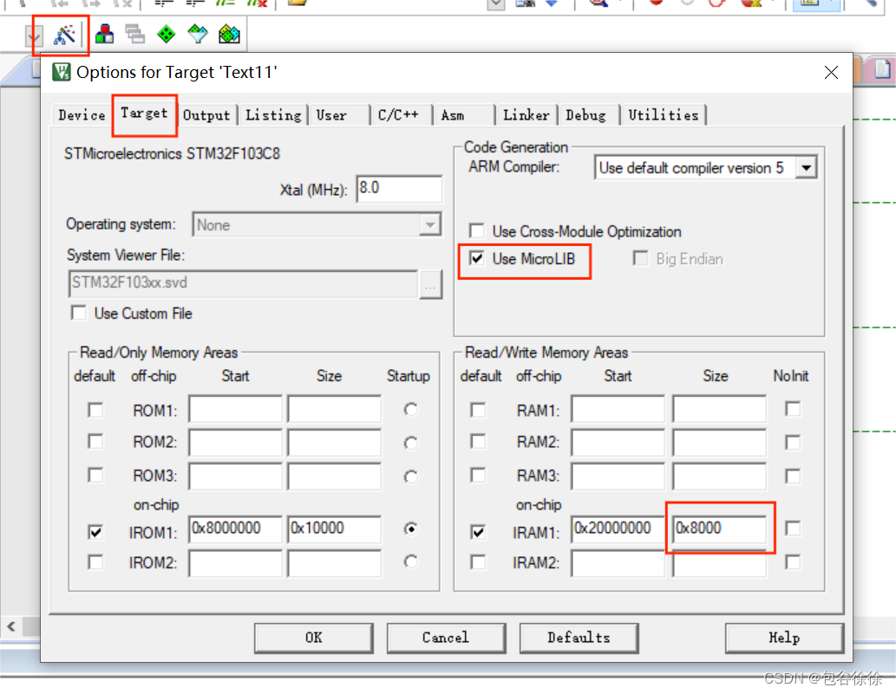This screenshot has height=694, width=896.
Task: Click the System Viewer File field
Action: point(244,283)
